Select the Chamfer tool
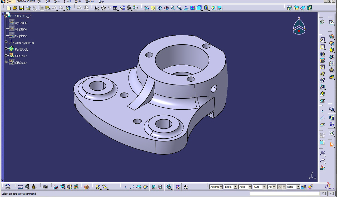Screen dimensions: 337x197 [331, 43]
